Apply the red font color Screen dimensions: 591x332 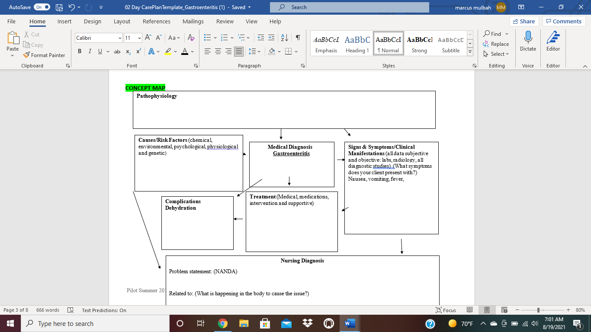coord(185,51)
